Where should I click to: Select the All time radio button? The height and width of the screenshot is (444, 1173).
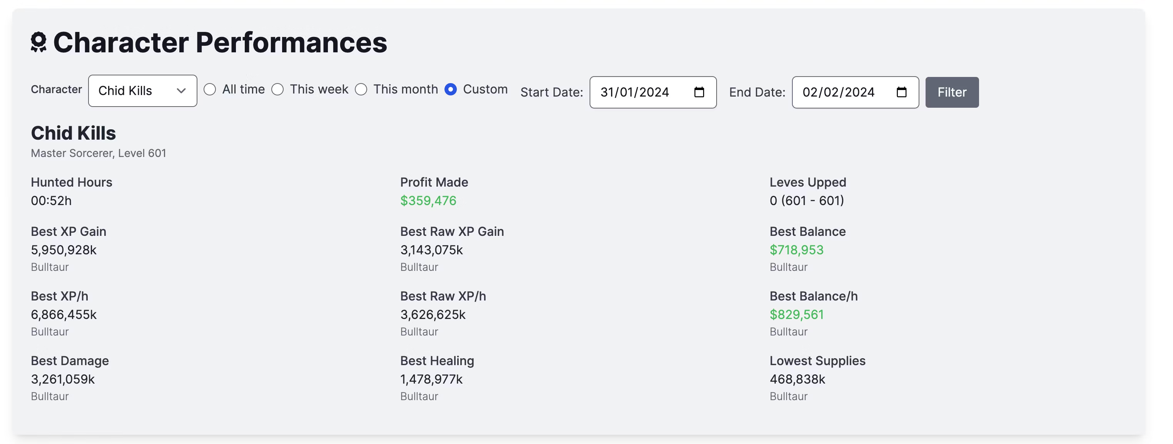pyautogui.click(x=210, y=89)
